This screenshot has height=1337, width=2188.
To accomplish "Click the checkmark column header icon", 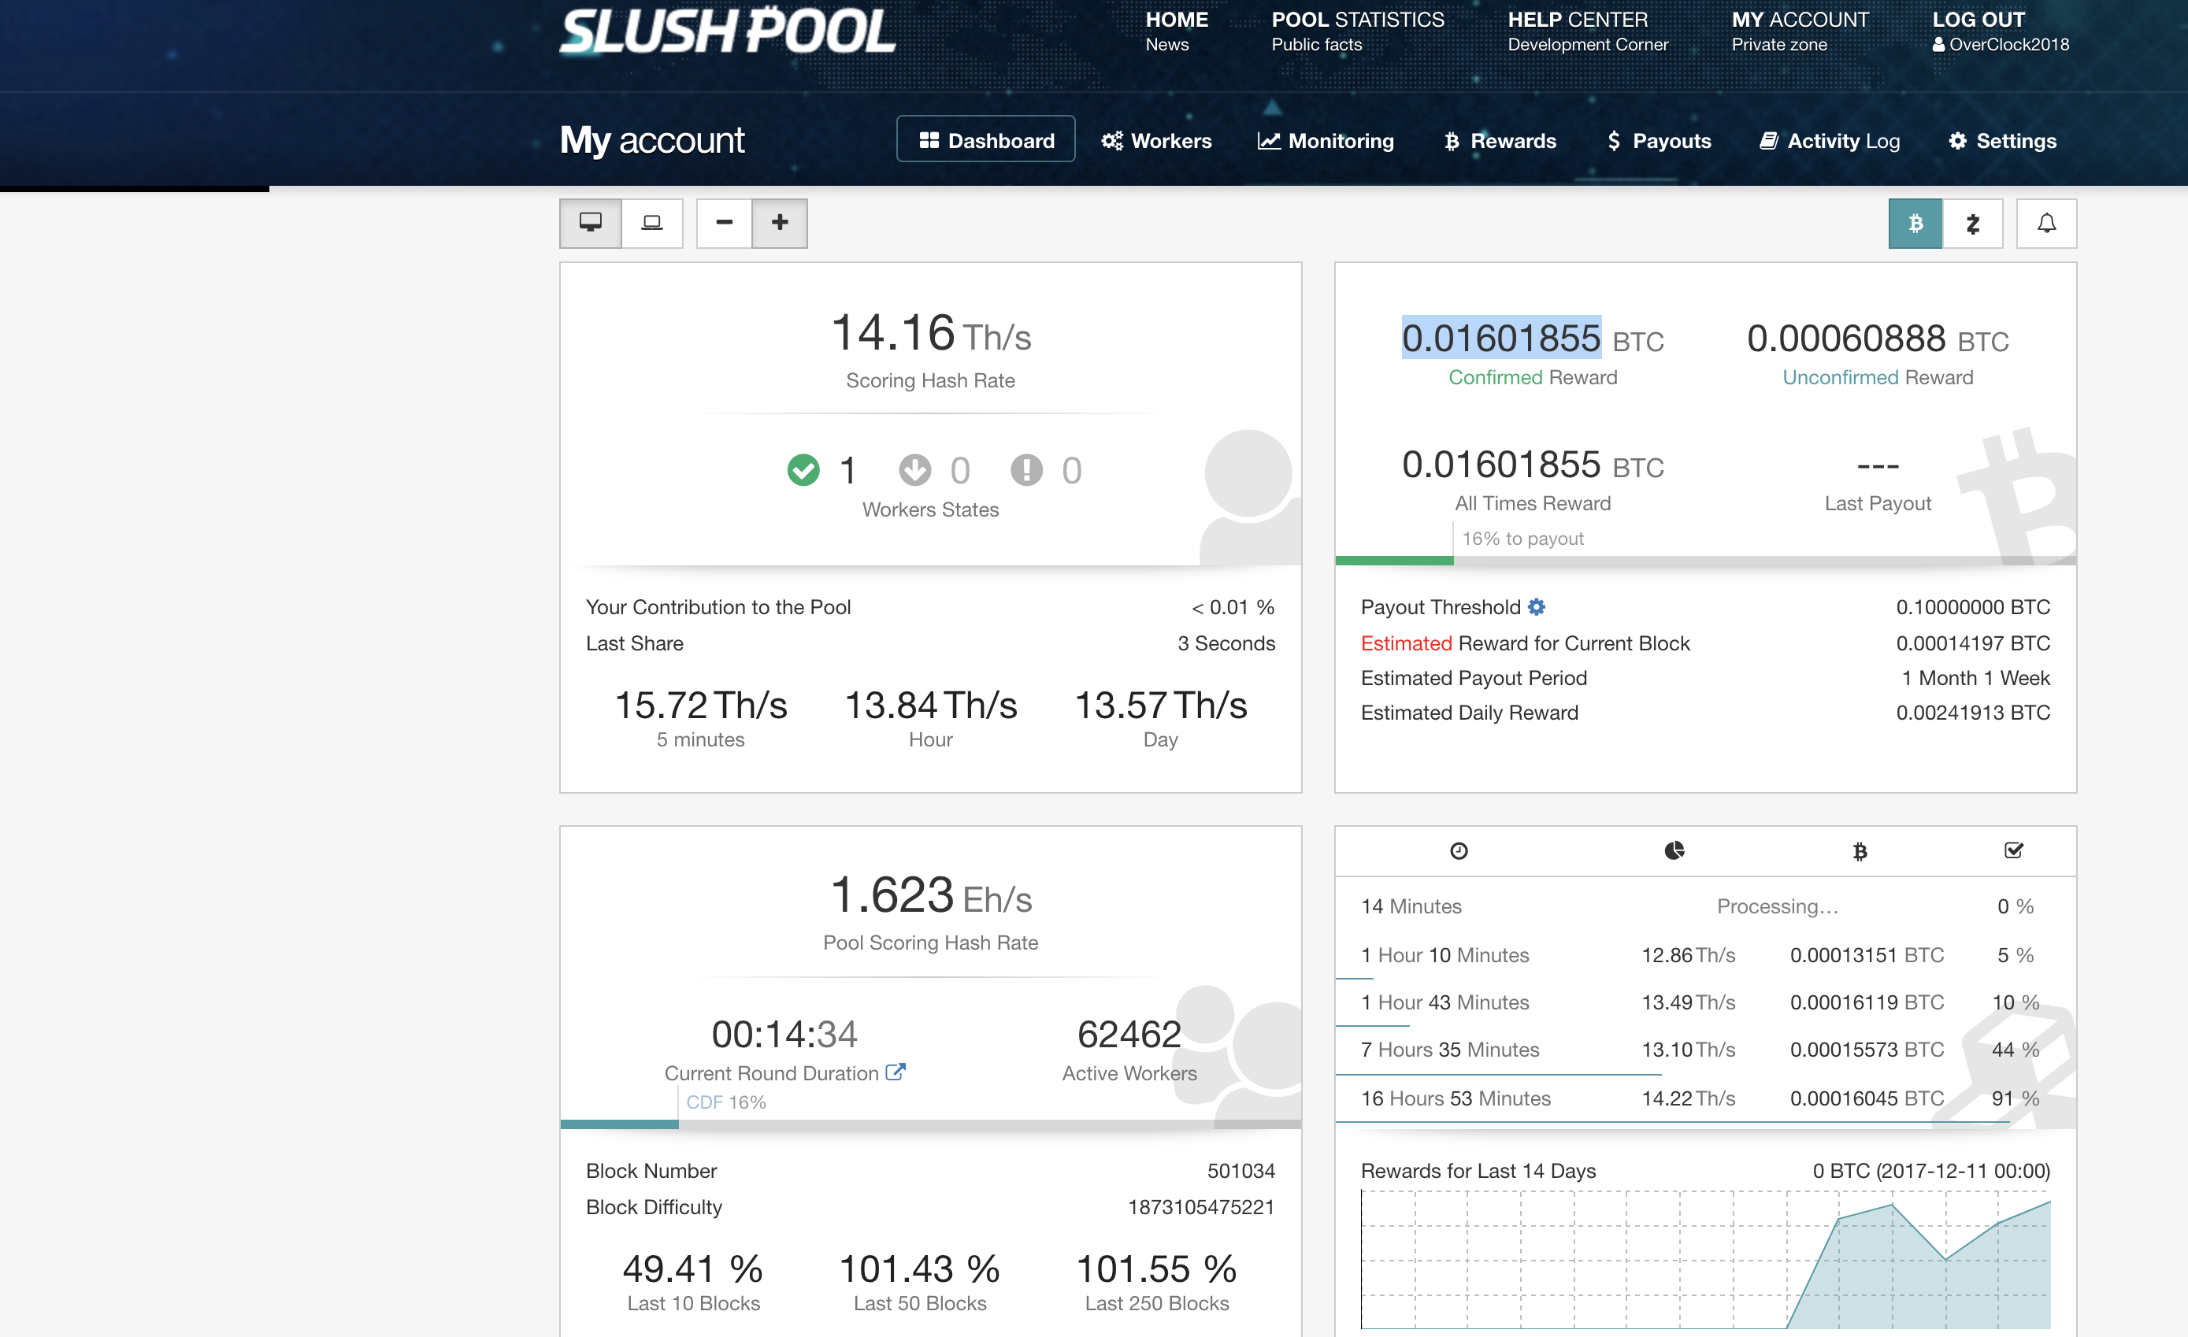I will point(2013,850).
